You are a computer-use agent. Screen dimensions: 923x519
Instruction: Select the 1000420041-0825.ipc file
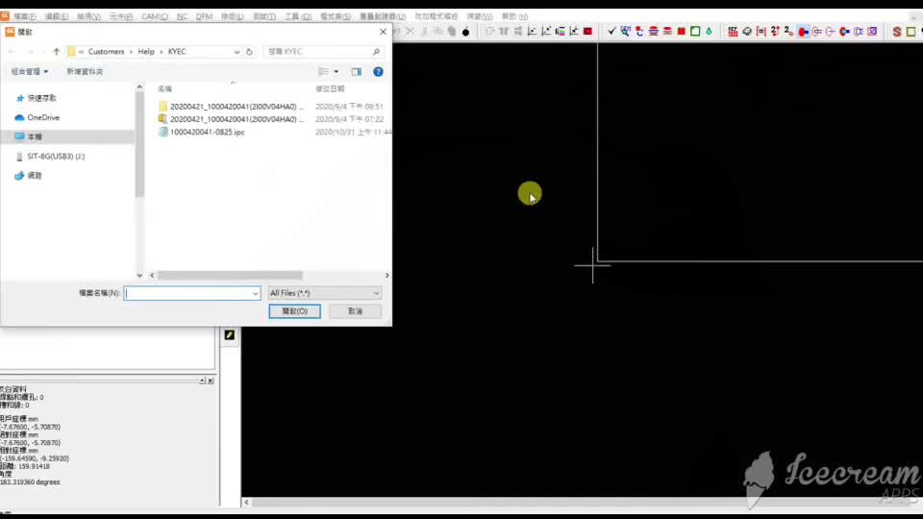click(207, 132)
